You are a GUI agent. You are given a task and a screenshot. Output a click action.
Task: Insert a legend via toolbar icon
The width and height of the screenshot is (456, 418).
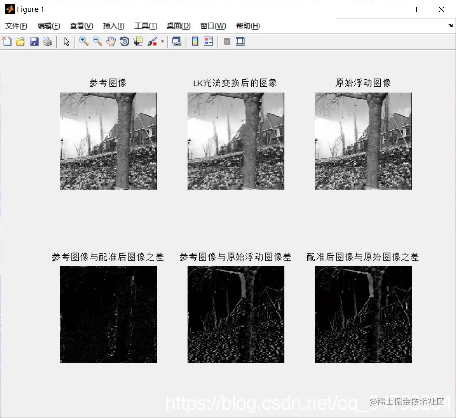[209, 41]
